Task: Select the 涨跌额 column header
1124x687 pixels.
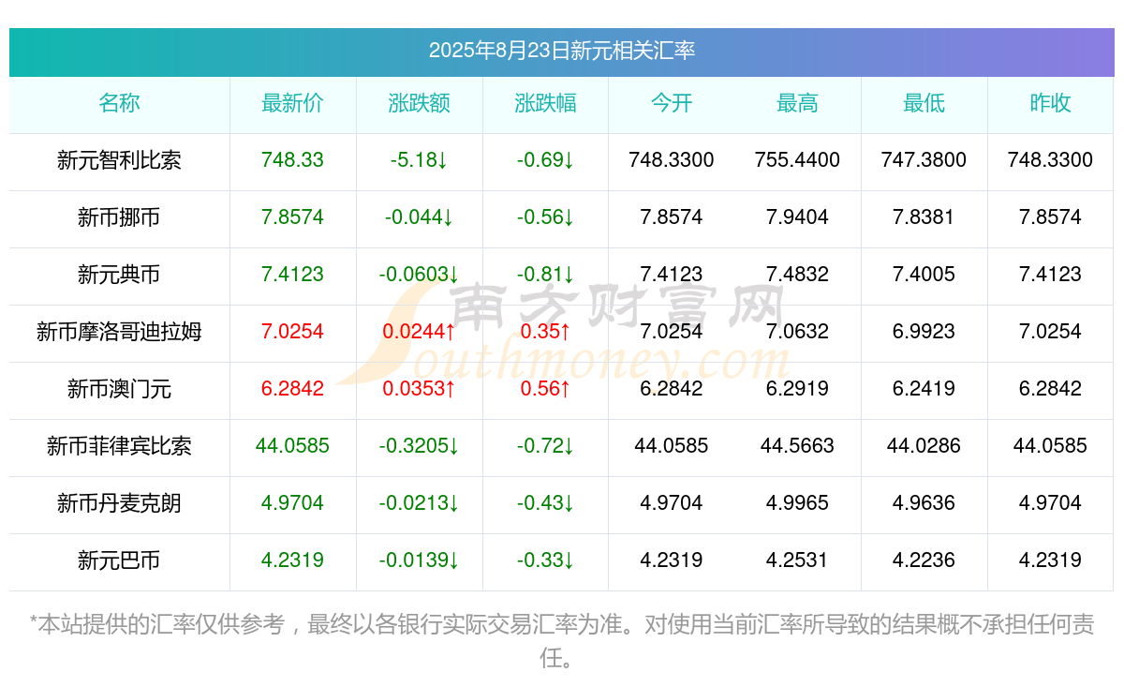Action: (x=419, y=103)
